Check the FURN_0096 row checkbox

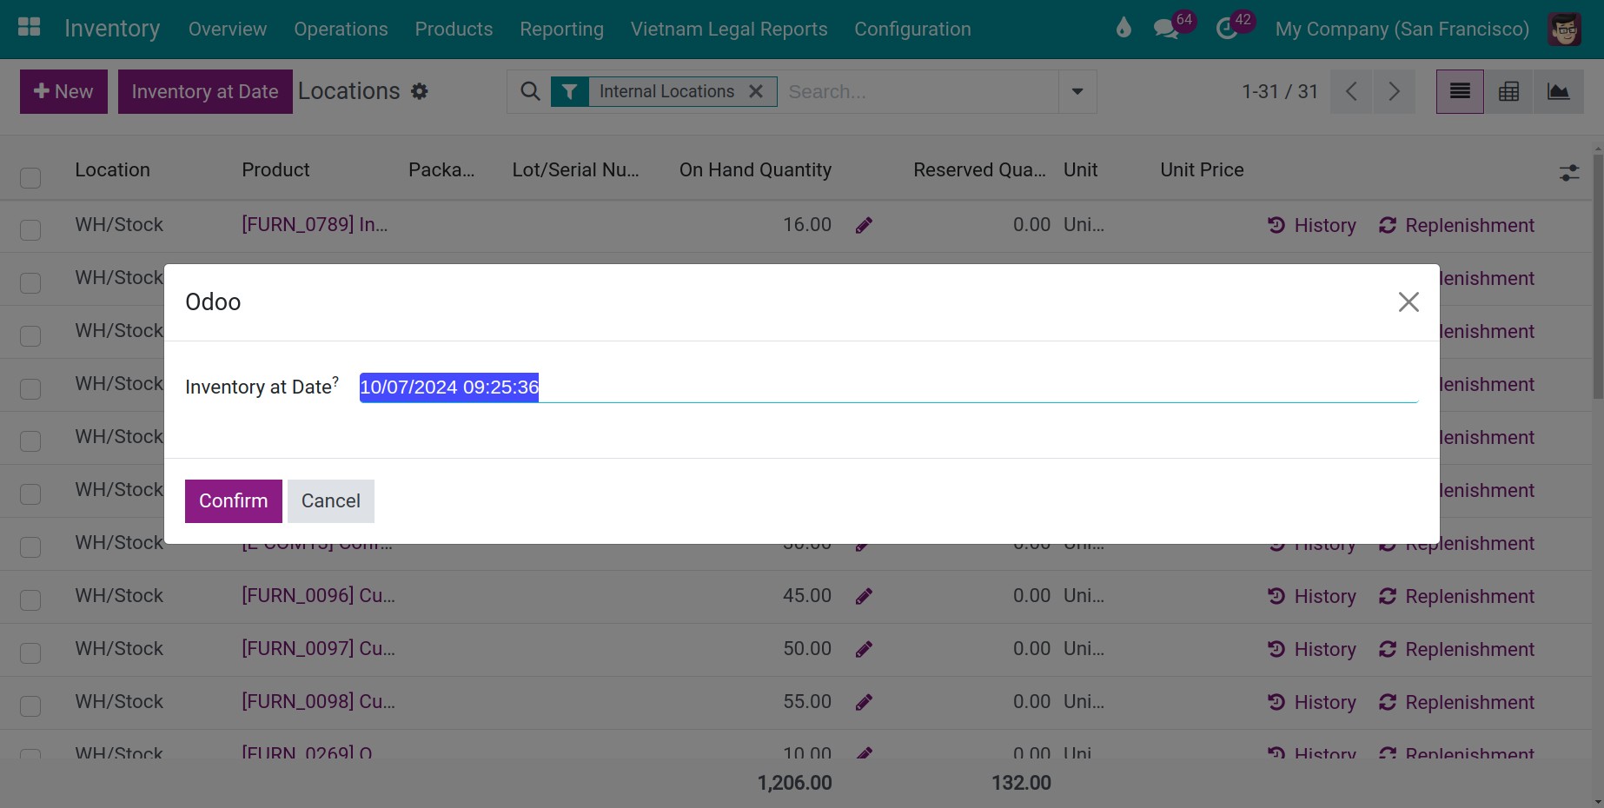[x=30, y=600]
